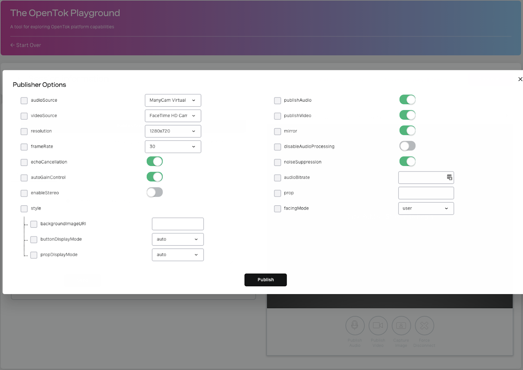Turn off the autoGainControl switch
This screenshot has height=370, width=523.
click(155, 177)
